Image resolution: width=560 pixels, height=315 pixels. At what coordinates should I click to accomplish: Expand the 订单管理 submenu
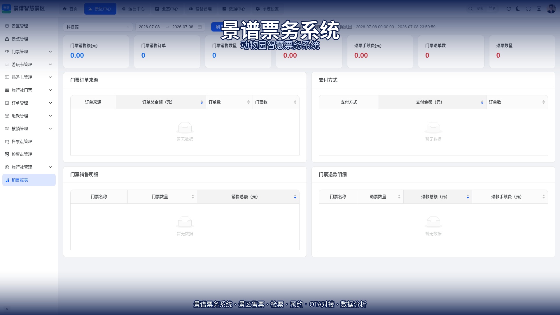[29, 103]
